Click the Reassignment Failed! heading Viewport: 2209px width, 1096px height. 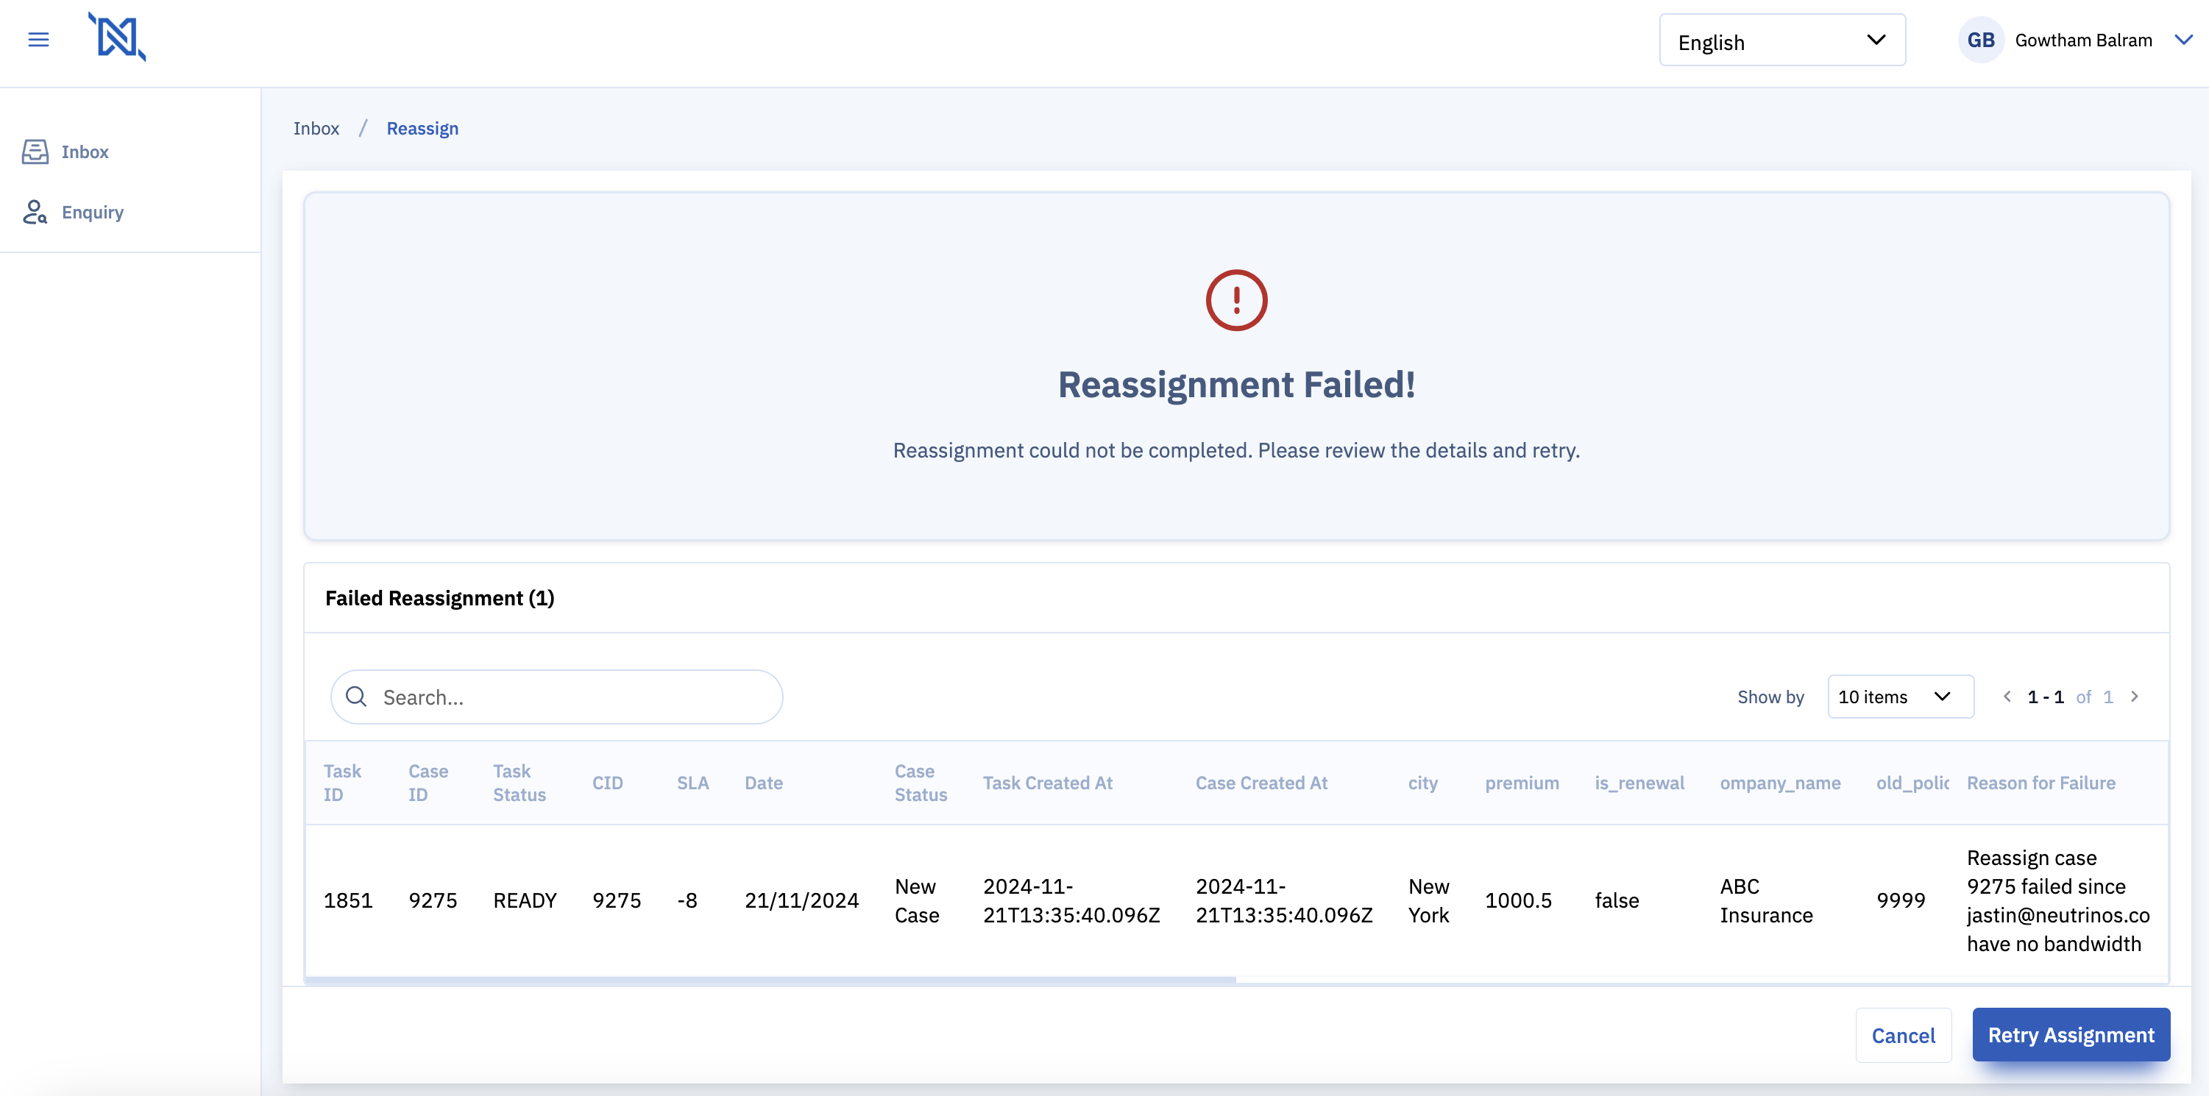[x=1236, y=385]
